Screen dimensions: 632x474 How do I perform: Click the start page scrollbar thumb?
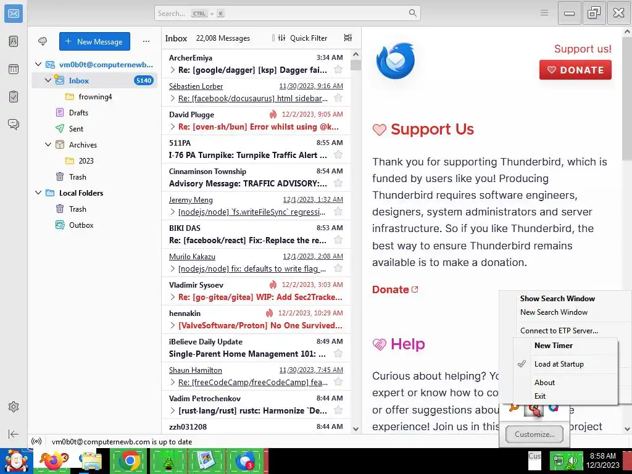(x=627, y=99)
